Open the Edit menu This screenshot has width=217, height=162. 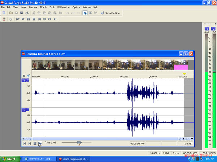[9, 8]
